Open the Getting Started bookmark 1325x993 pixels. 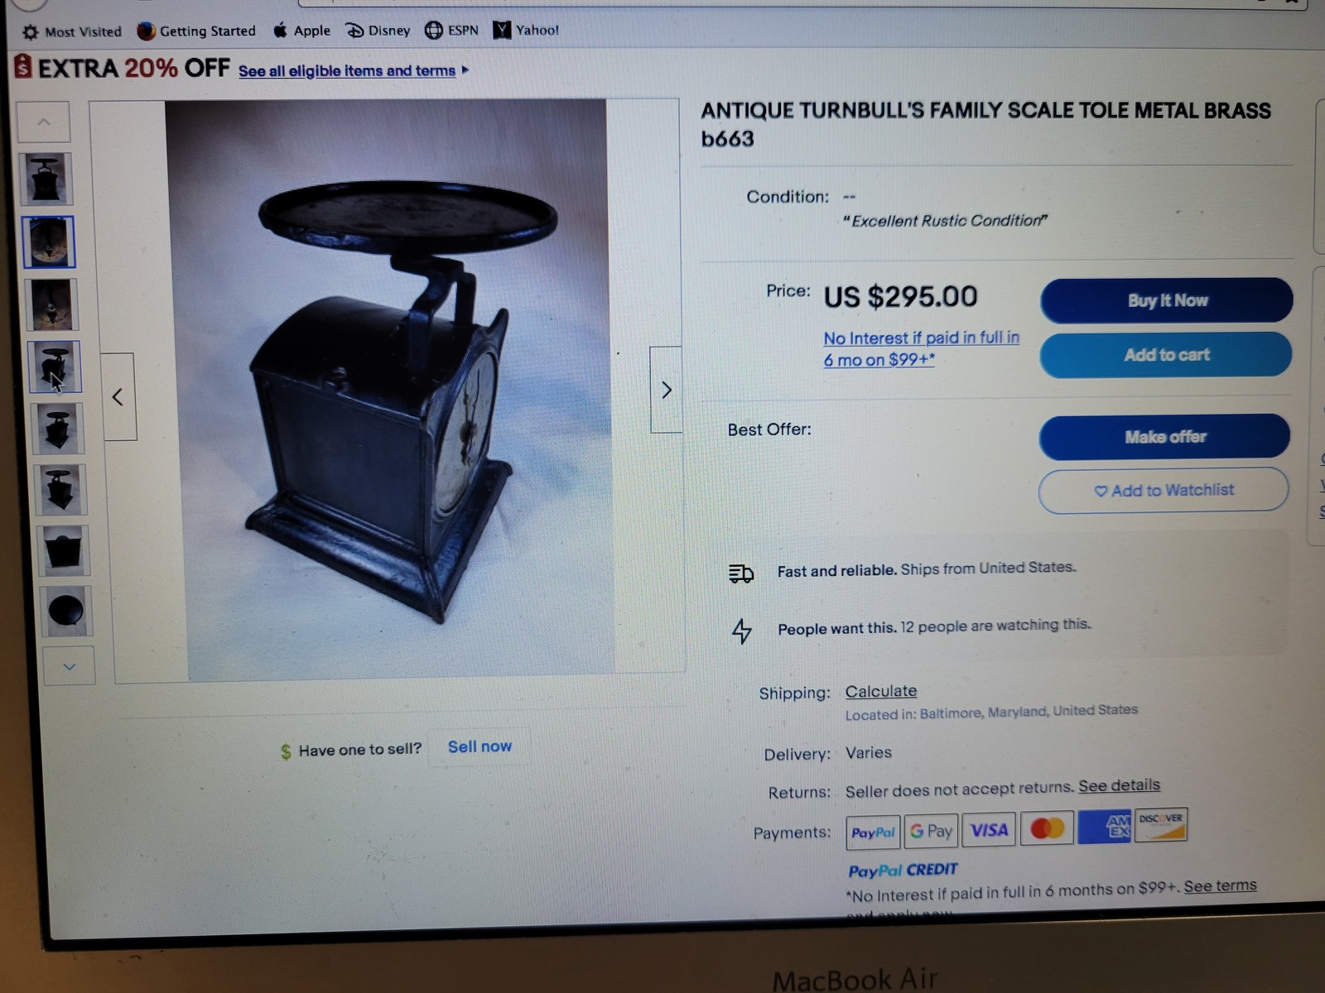pos(196,31)
